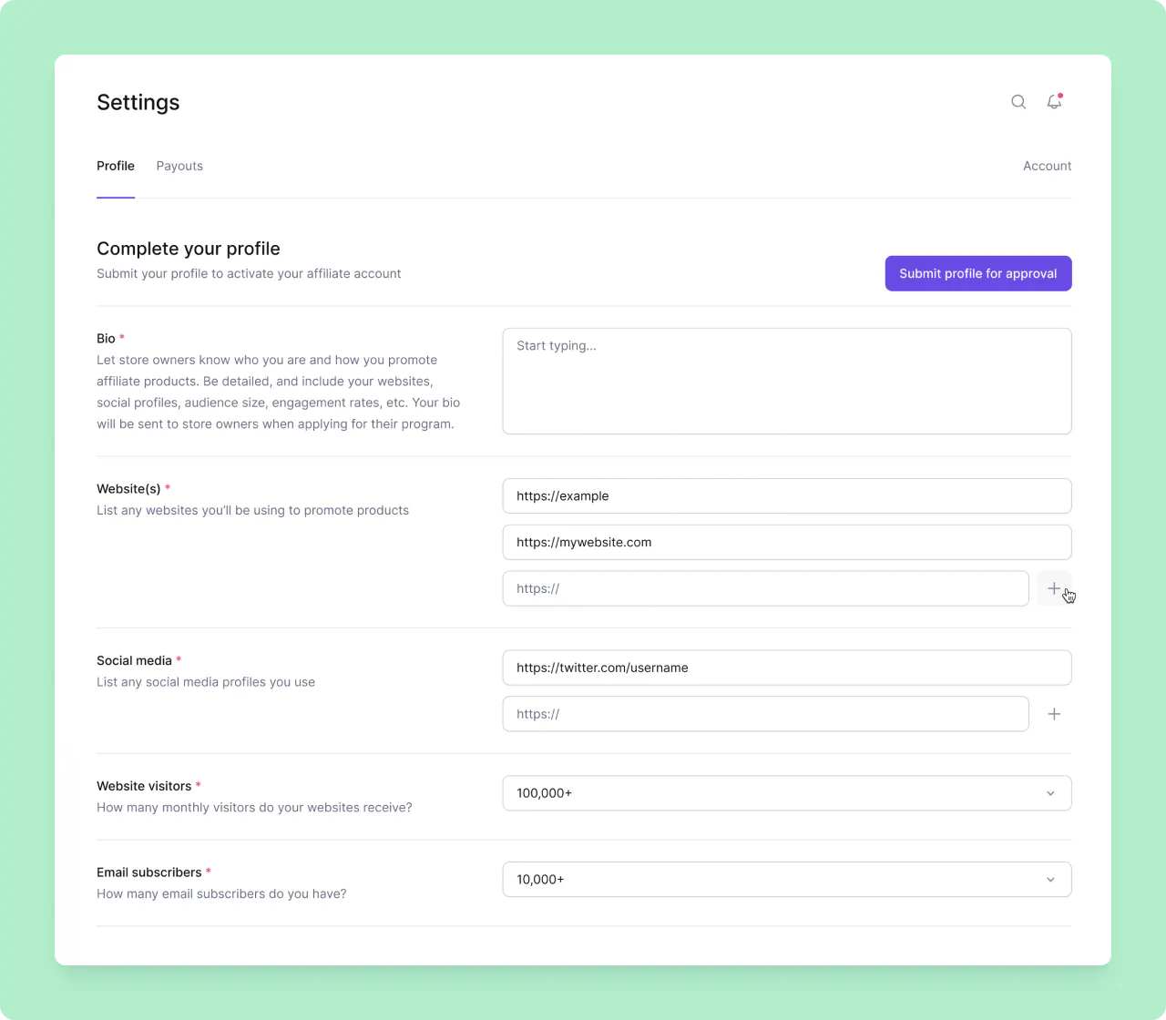The width and height of the screenshot is (1166, 1020).
Task: Switch to the Payouts tab
Action: [x=179, y=166]
